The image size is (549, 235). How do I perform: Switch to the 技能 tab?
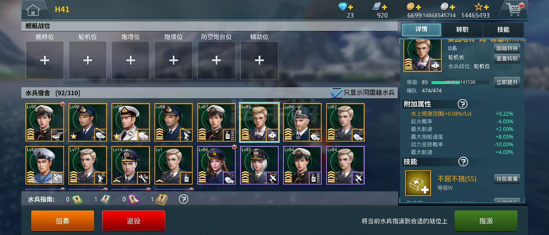pyautogui.click(x=503, y=30)
